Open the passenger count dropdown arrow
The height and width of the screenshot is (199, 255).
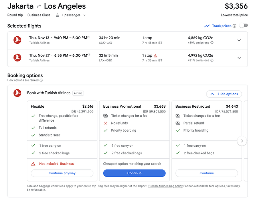point(85,15)
